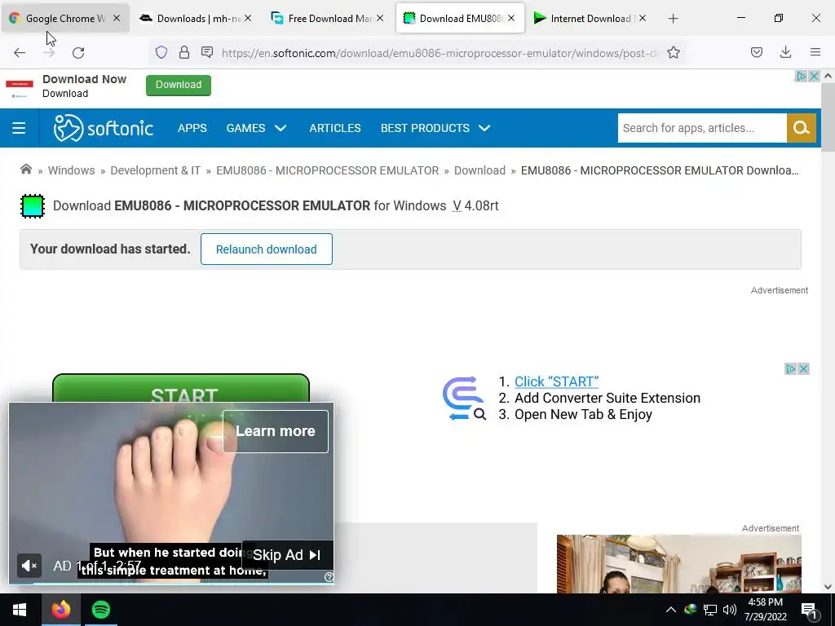The image size is (835, 626).
Task: Click the Softonic logo
Action: pos(104,128)
